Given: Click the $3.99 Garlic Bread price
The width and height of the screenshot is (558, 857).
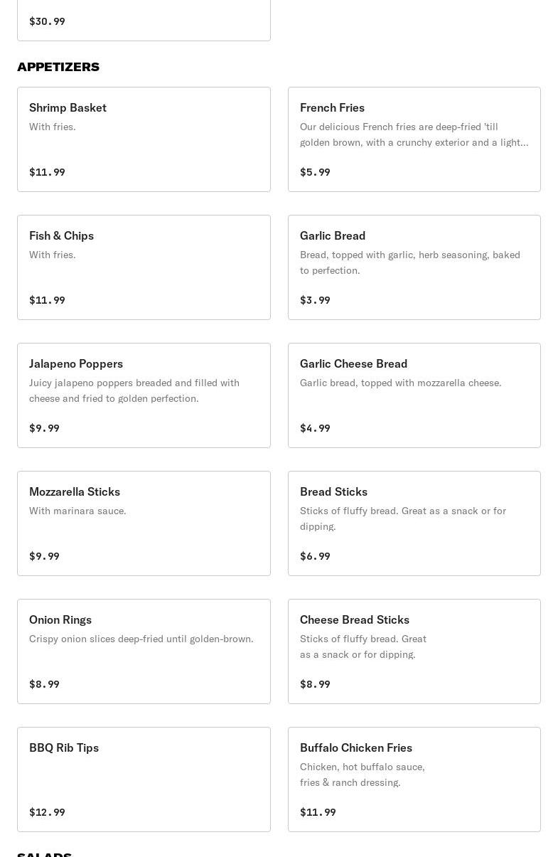Looking at the screenshot, I should [315, 300].
